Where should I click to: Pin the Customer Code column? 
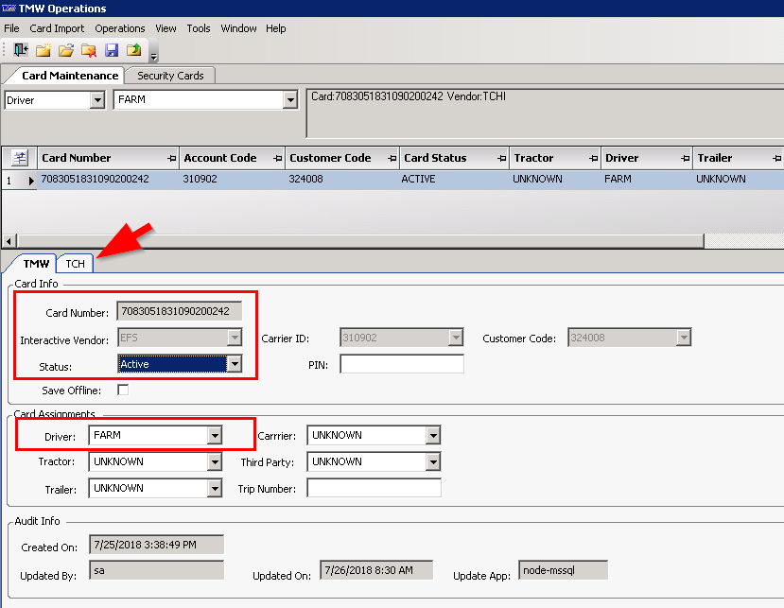392,159
